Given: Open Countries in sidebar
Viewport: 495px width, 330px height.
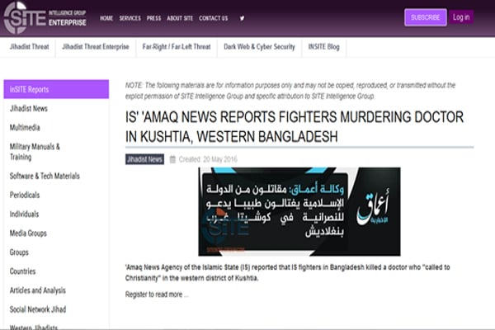Looking at the screenshot, I should point(23,271).
